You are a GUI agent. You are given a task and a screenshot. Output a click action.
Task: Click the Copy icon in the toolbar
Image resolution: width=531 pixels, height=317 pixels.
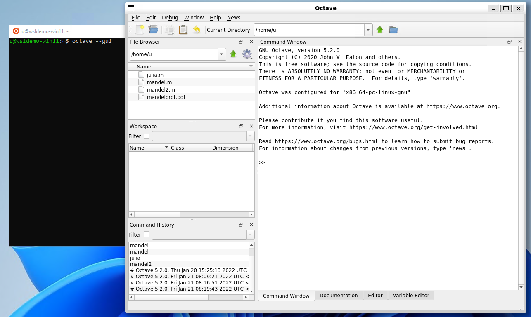point(169,29)
